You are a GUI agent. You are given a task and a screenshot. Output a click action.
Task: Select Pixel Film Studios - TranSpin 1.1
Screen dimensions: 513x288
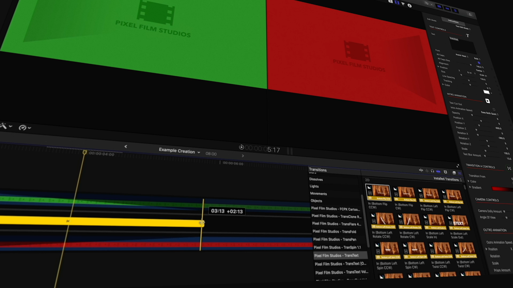point(337,247)
